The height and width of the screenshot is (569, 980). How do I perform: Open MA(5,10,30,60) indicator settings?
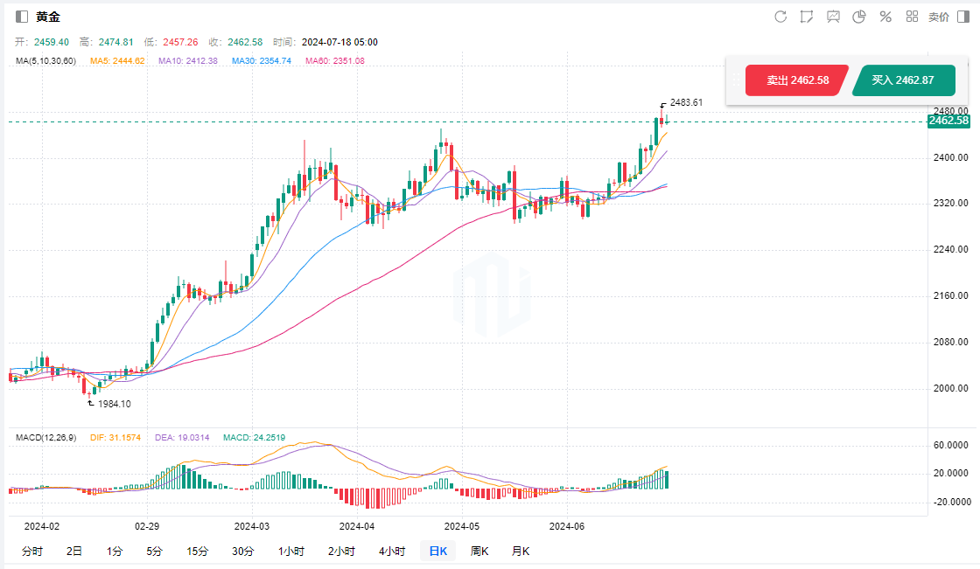[46, 60]
